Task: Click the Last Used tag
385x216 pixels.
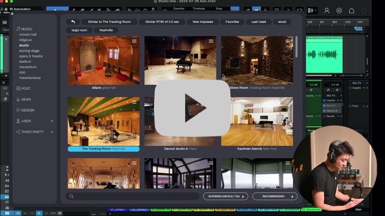Action: pos(259,22)
